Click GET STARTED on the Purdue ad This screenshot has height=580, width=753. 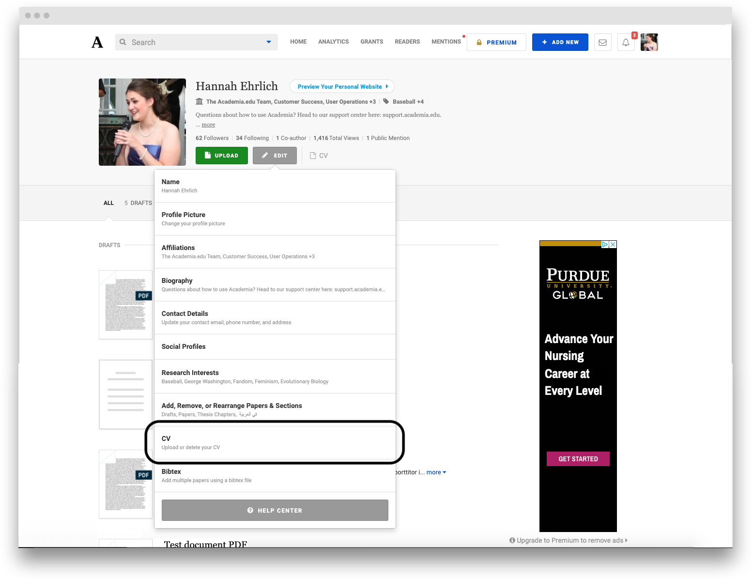coord(578,459)
